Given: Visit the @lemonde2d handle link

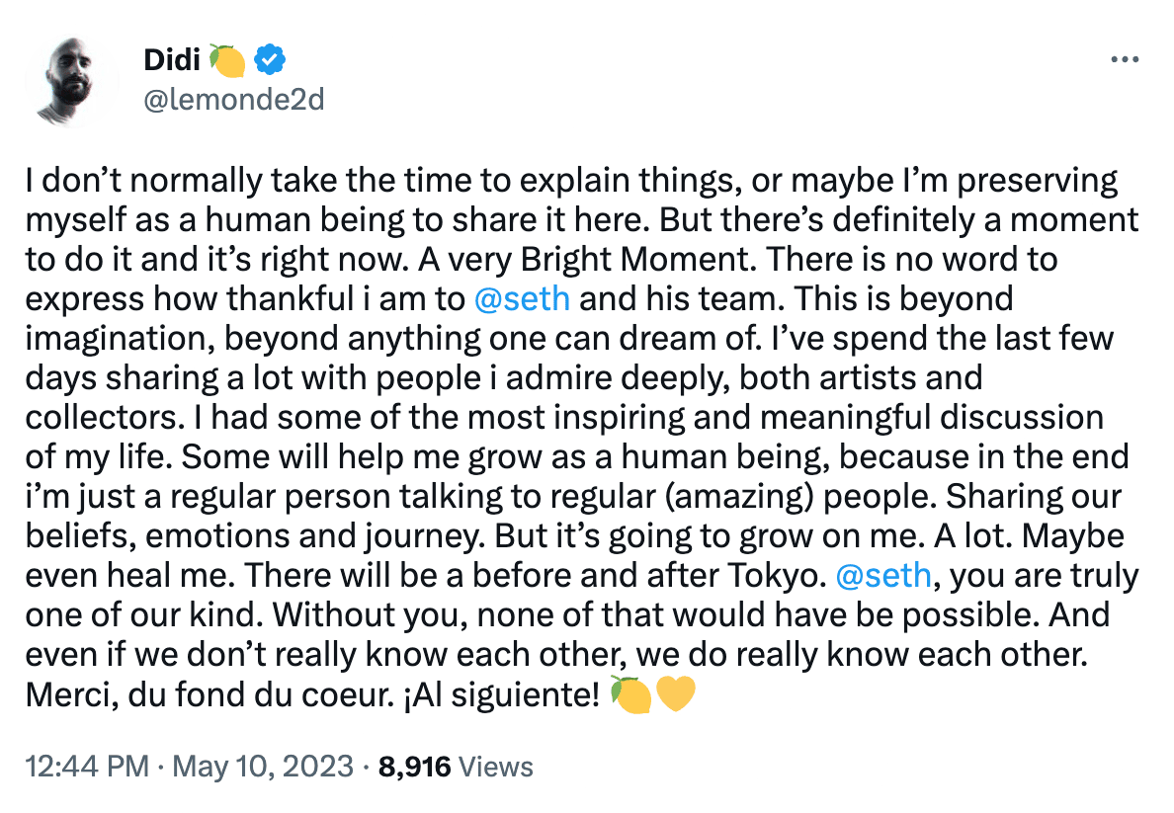Looking at the screenshot, I should 233,99.
